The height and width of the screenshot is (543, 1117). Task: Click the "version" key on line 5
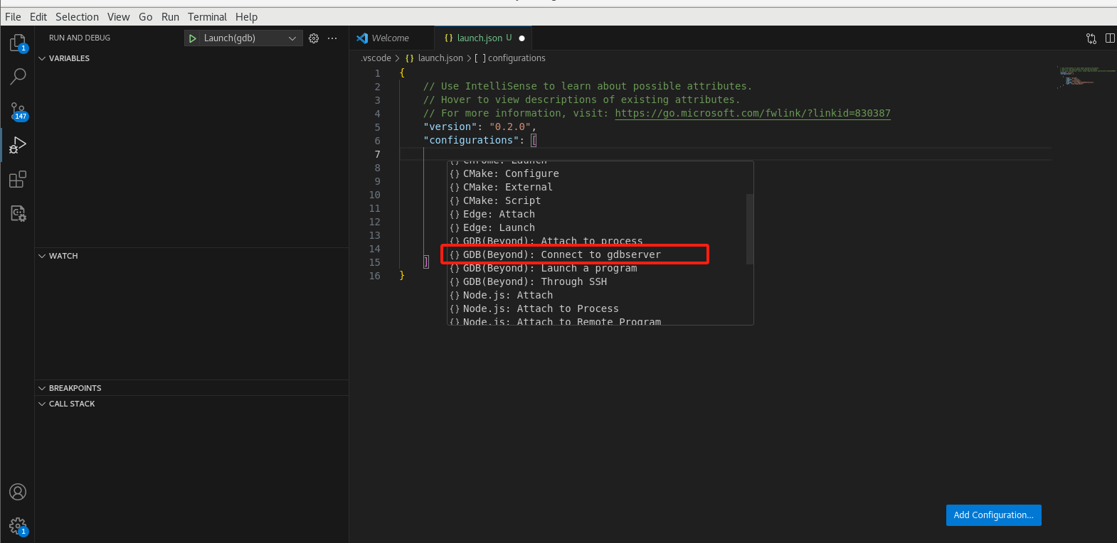point(450,127)
